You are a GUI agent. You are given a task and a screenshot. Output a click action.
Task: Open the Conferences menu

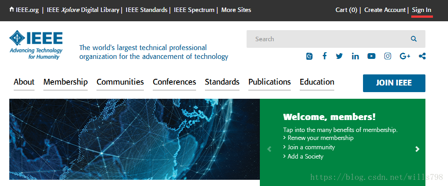(x=174, y=82)
